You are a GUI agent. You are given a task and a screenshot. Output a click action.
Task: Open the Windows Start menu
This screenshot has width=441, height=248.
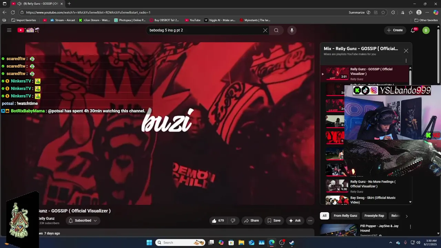(x=149, y=242)
